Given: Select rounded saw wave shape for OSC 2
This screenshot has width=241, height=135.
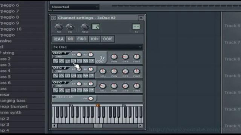Looking at the screenshot, I should (x=79, y=76).
